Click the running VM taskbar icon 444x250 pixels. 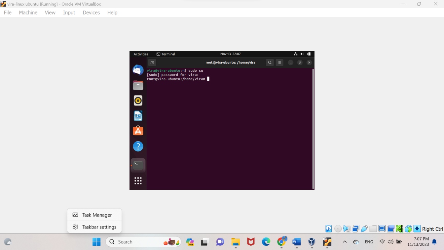coord(327,242)
